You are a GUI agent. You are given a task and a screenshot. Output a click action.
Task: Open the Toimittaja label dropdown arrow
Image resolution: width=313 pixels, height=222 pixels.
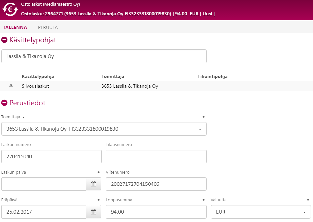[23, 117]
